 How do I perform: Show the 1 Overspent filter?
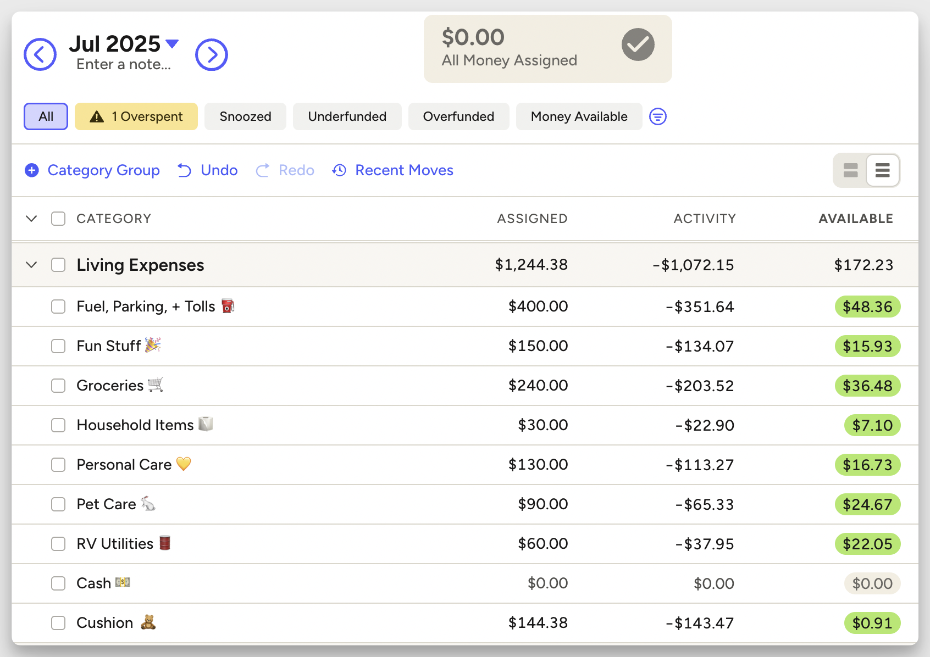pos(136,116)
